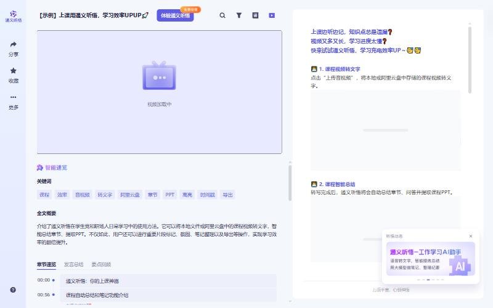The width and height of the screenshot is (493, 308).
Task: Click the 视频加载中 loading text
Action: pyautogui.click(x=160, y=104)
